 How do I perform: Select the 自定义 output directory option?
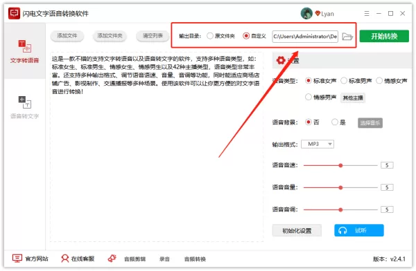(x=254, y=36)
